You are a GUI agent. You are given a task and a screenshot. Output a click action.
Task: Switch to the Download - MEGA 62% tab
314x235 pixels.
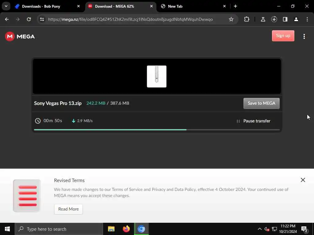click(x=121, y=6)
